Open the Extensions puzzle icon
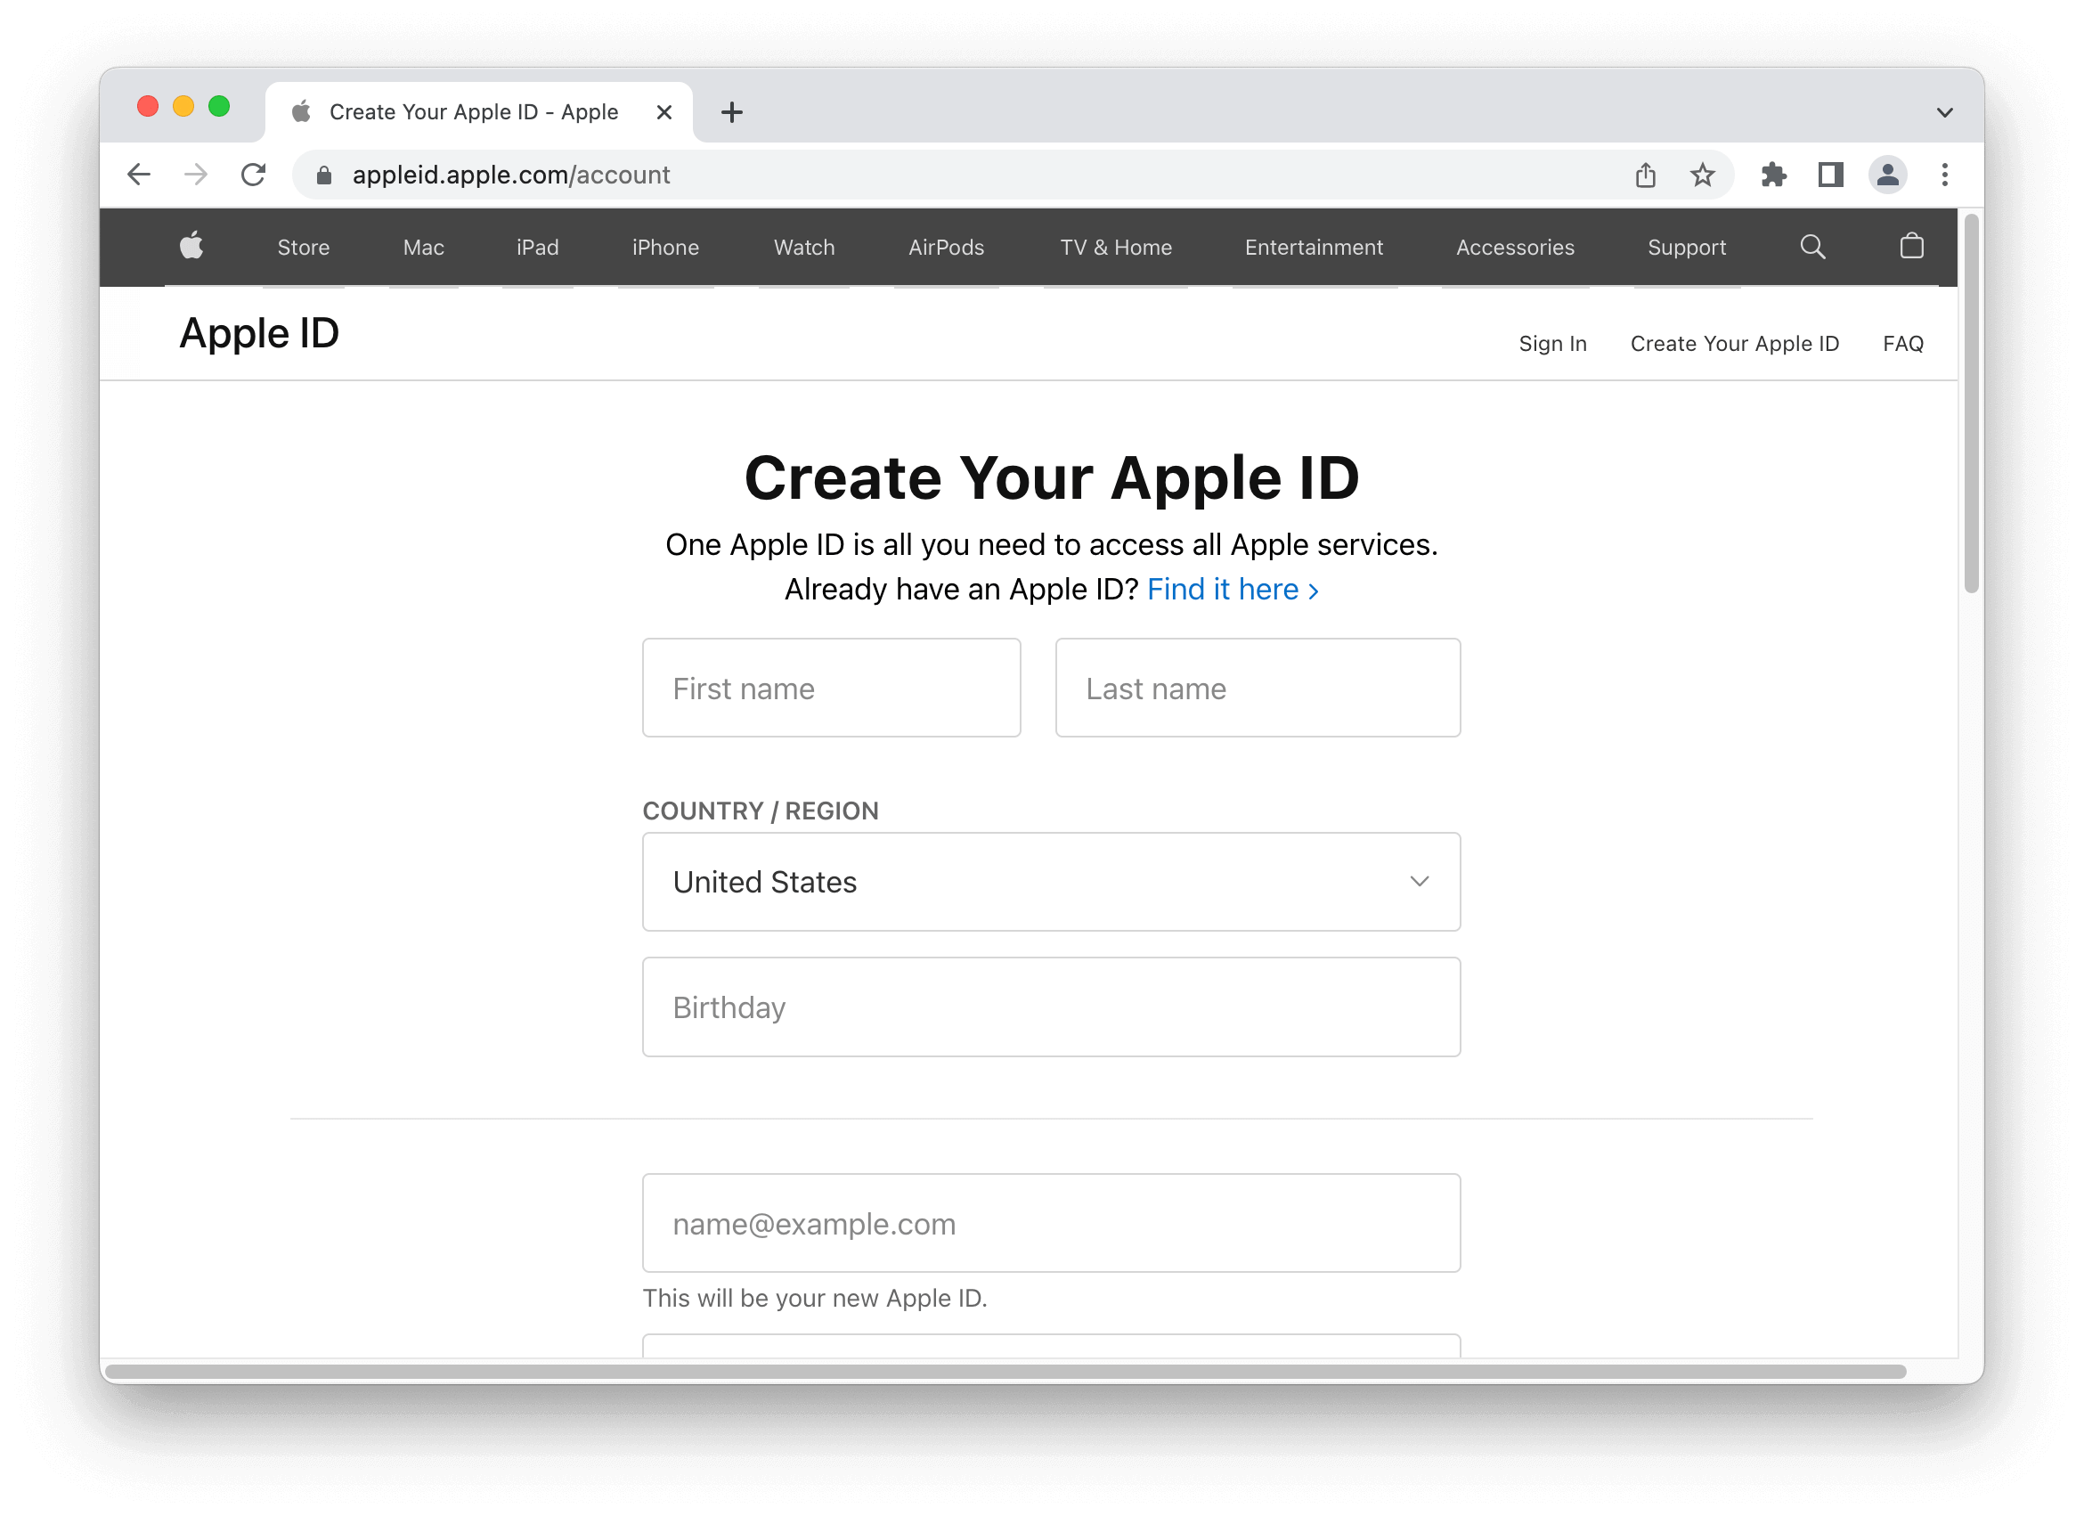This screenshot has width=2084, height=1516. (x=1773, y=175)
